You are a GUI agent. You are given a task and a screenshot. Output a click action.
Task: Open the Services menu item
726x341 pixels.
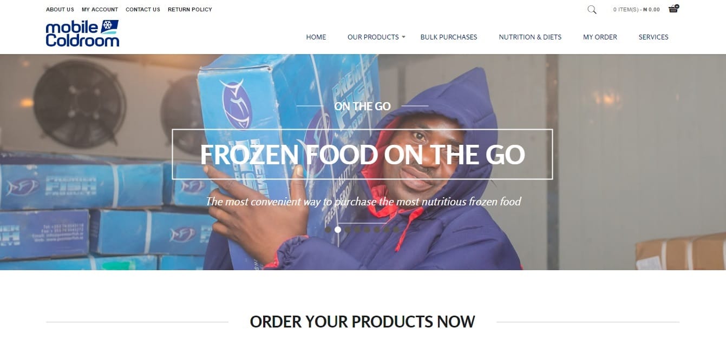[x=653, y=37]
